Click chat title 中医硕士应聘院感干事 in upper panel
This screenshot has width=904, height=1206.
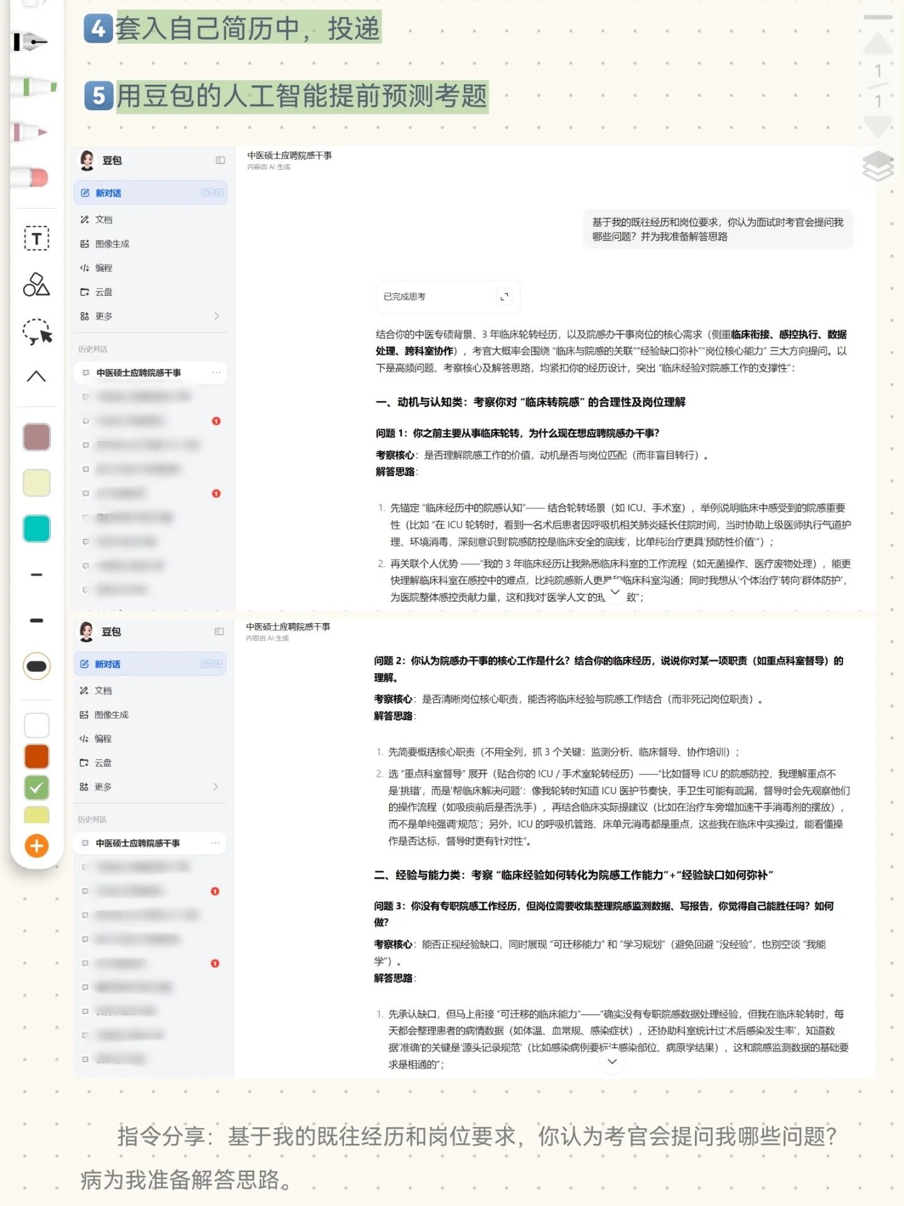289,156
